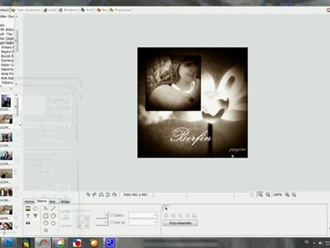
Task: Select the Faber folder in tree
Action: tap(8, 65)
